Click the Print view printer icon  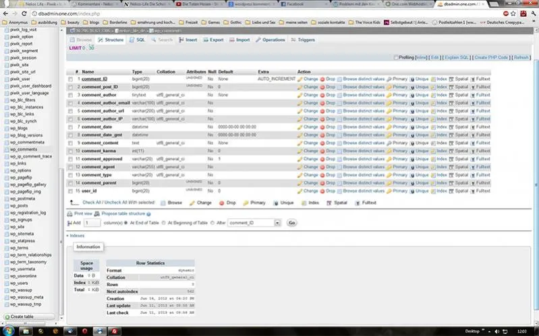(69, 214)
